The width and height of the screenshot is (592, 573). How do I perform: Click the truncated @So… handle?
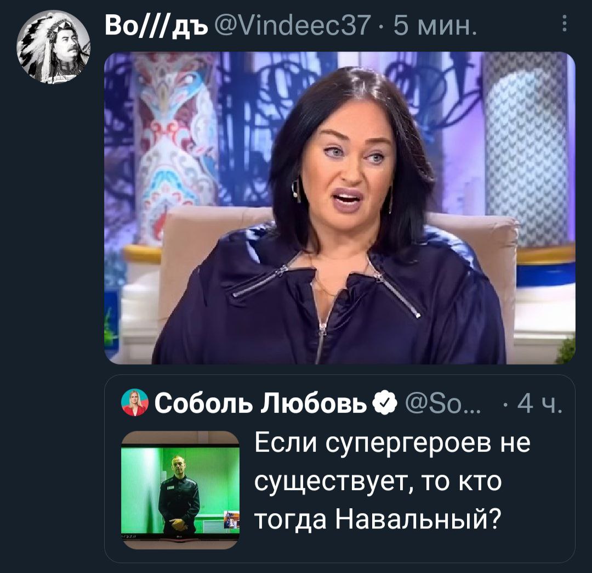click(x=442, y=402)
